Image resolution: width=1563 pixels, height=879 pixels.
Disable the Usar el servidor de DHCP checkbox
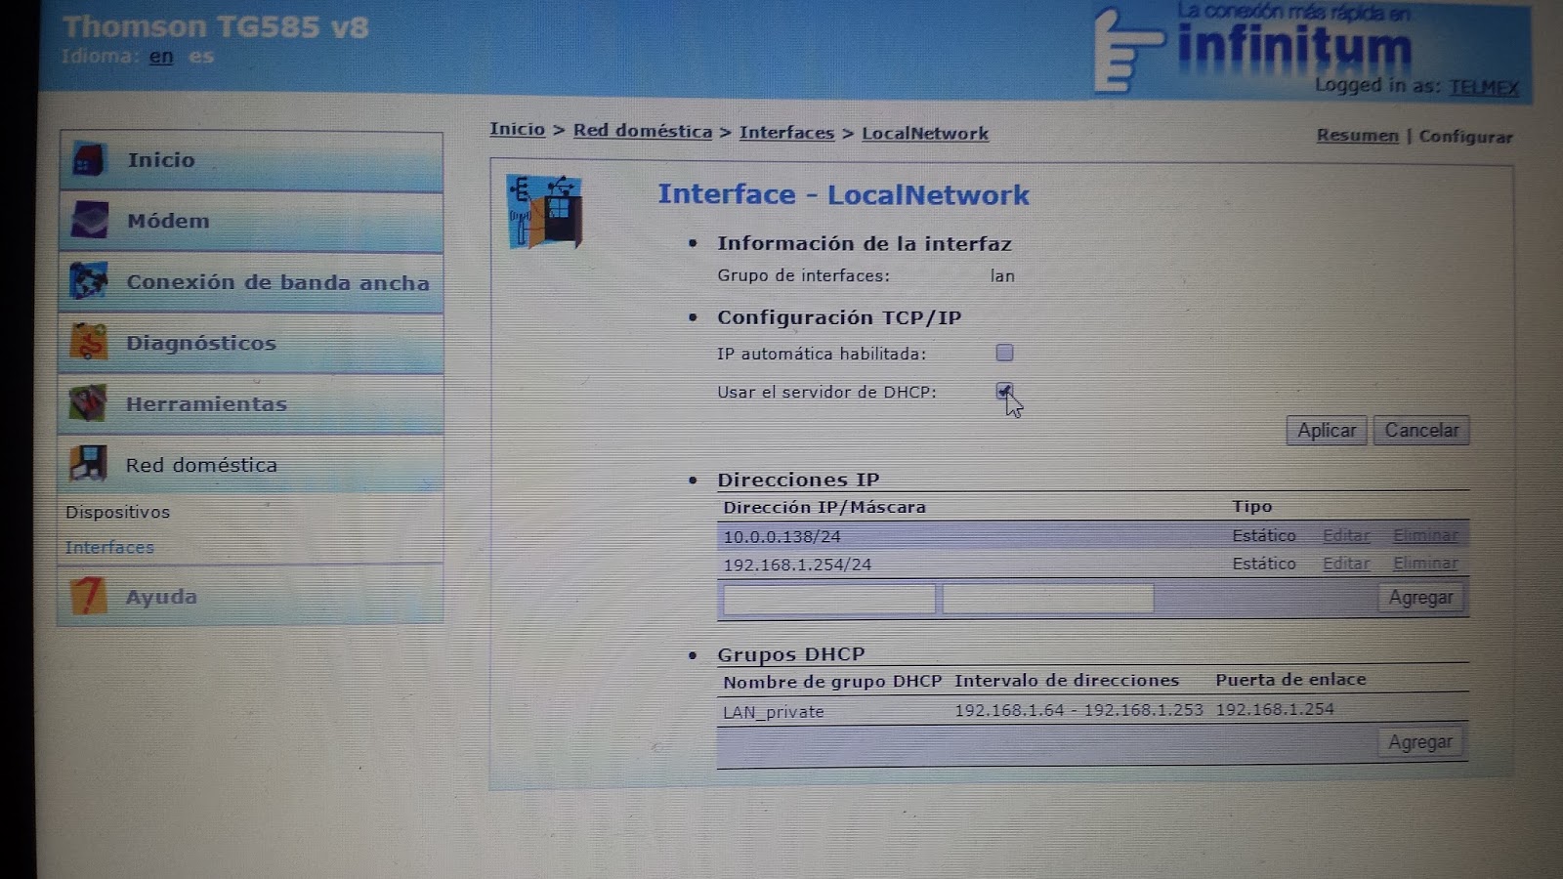click(x=1004, y=391)
